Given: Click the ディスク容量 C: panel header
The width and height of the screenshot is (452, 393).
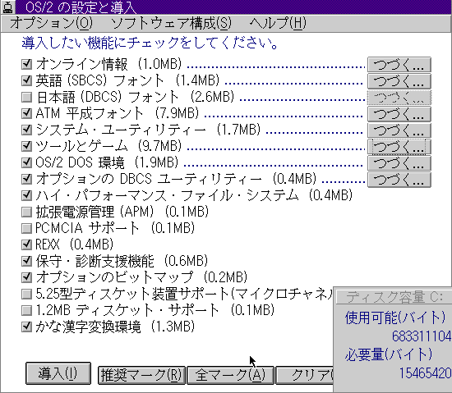Looking at the screenshot, I should (394, 297).
